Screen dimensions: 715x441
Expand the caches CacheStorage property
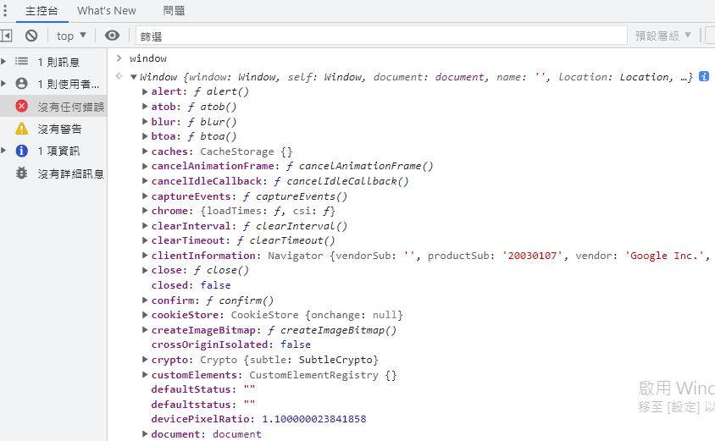pyautogui.click(x=145, y=152)
